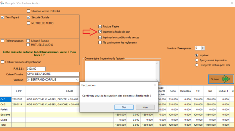Click Libellé column header
This screenshot has height=131, width=235.
[x=69, y=91]
